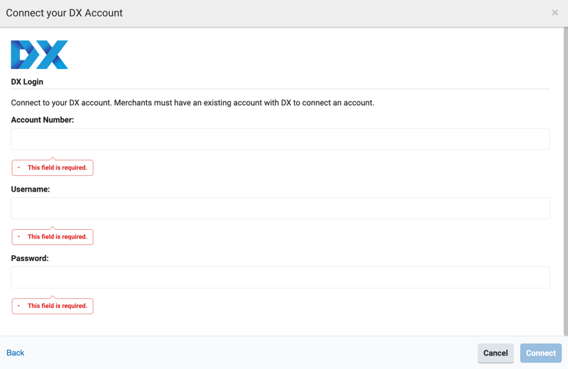Click the Cancel button
This screenshot has height=369, width=568.
tap(496, 353)
